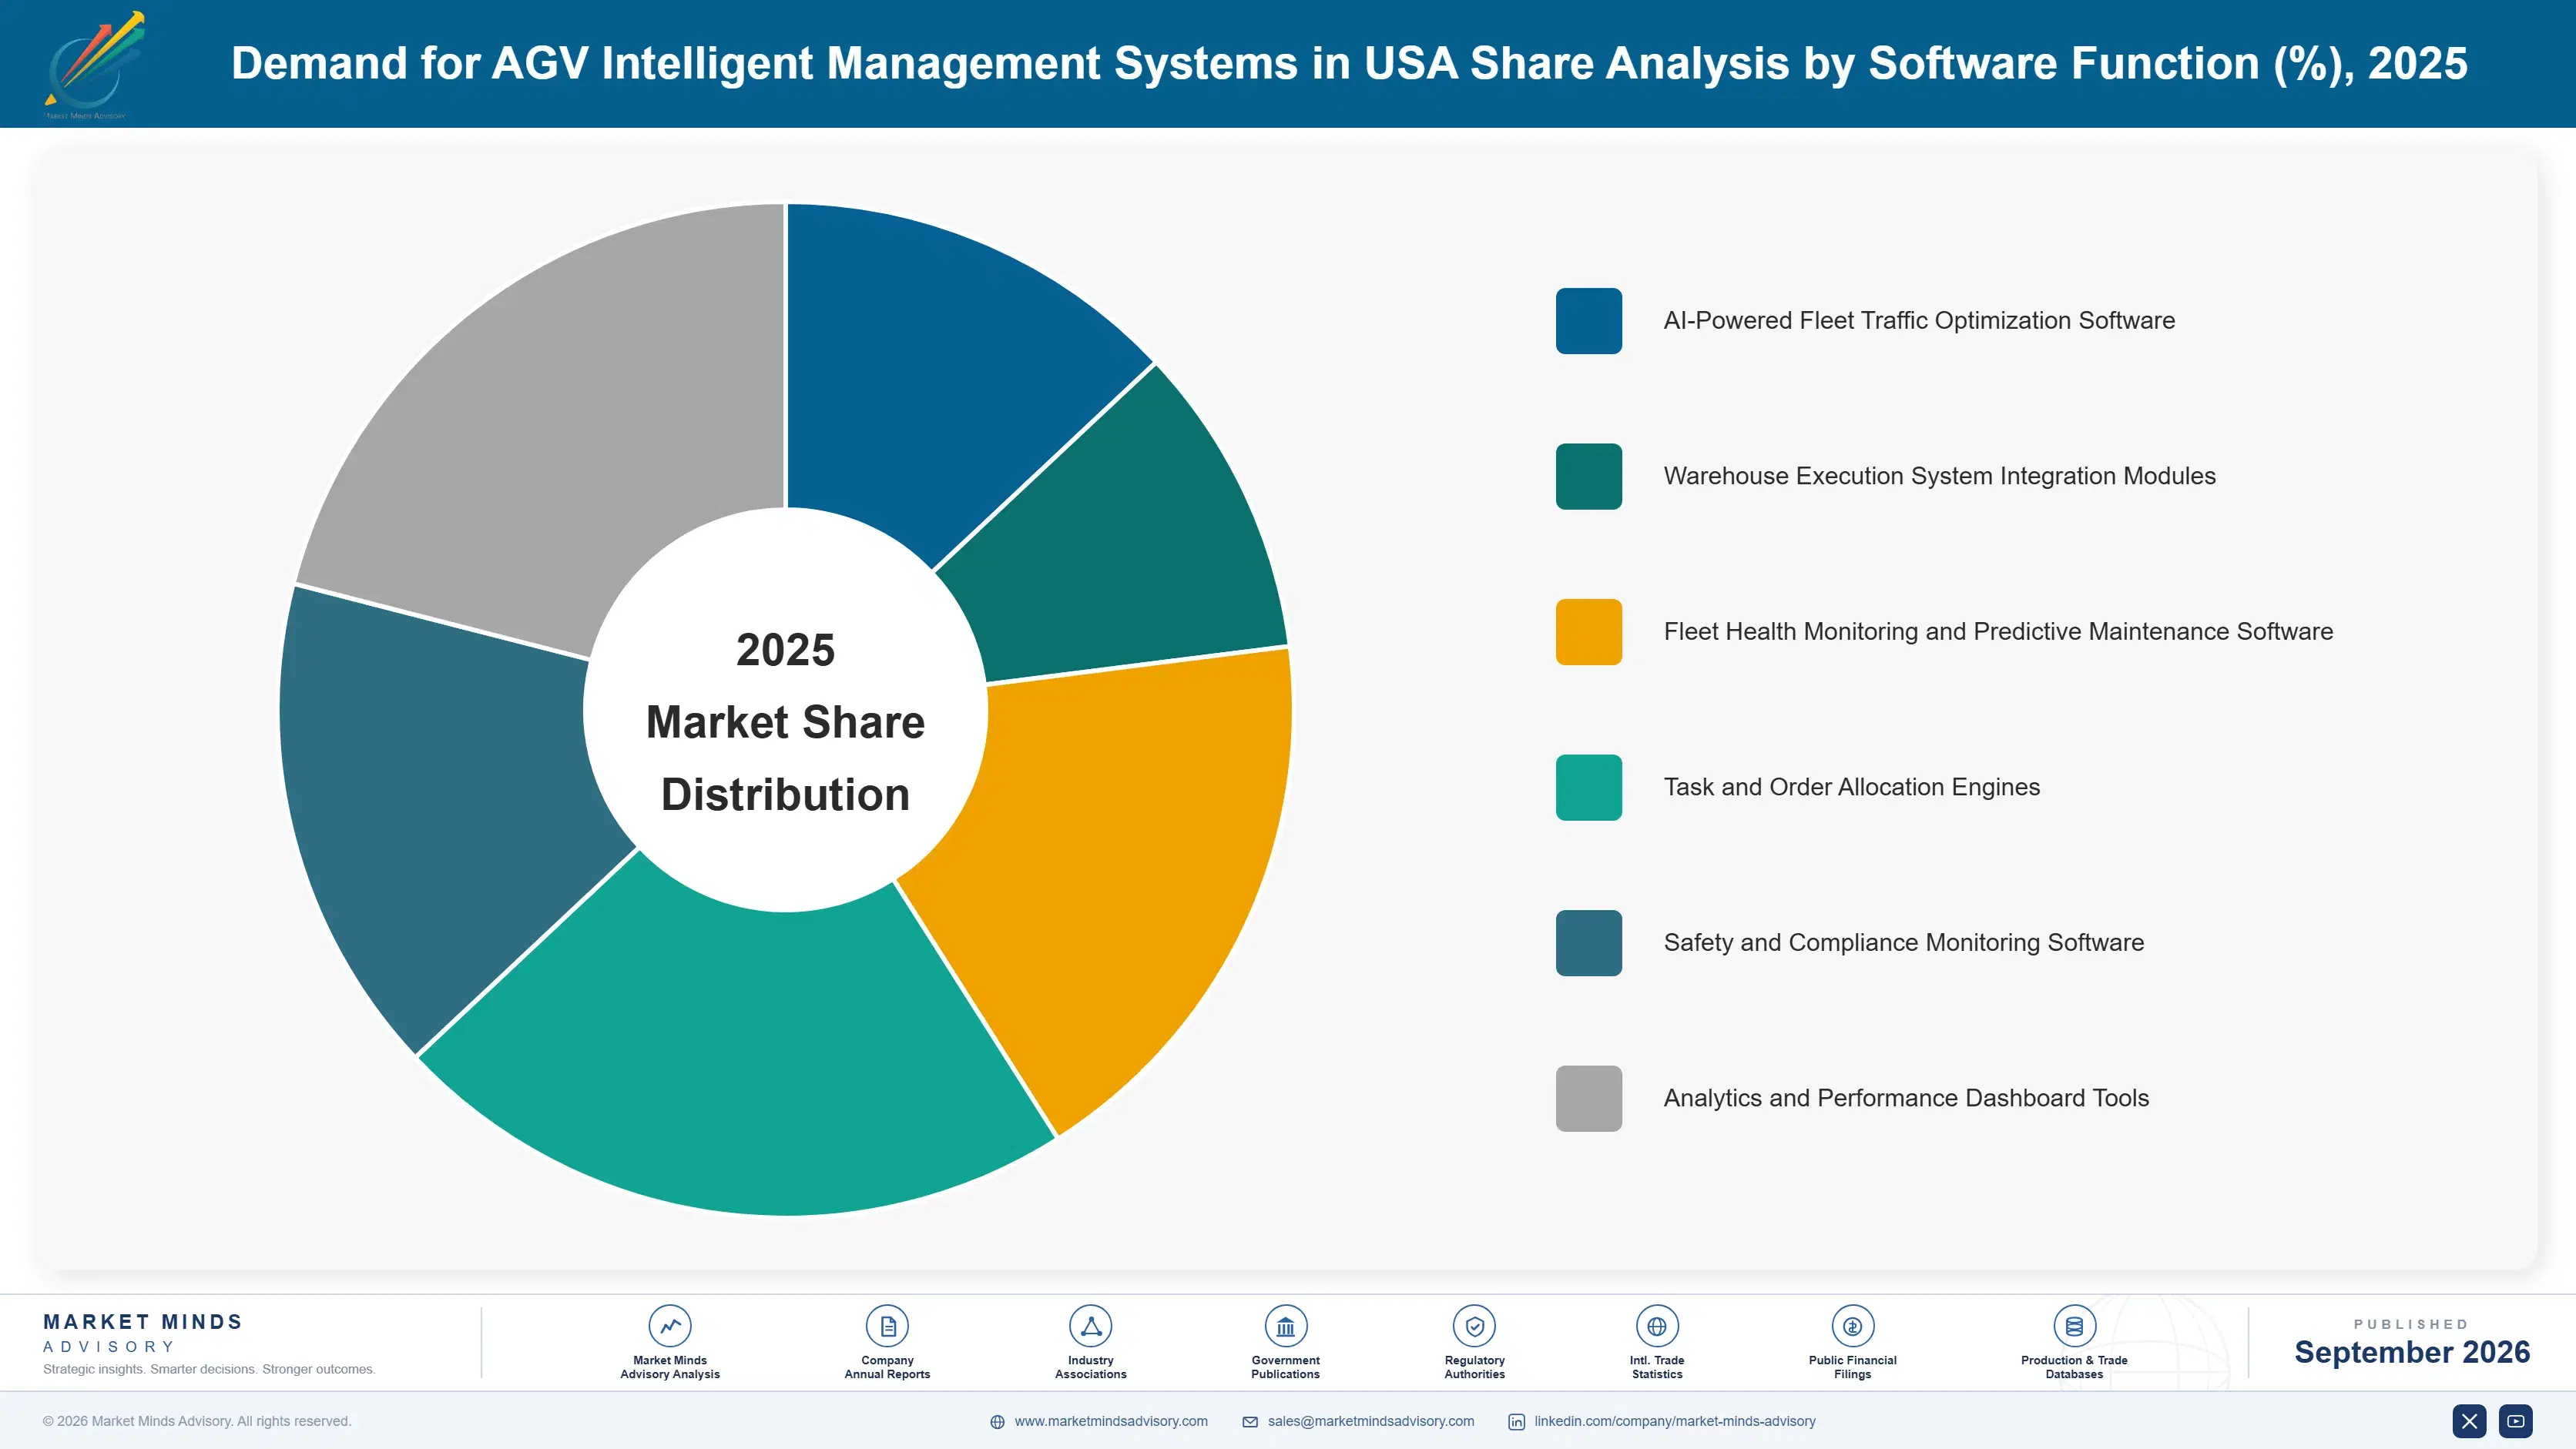Click 'Safety and Compliance Monitoring Software' label
The width and height of the screenshot is (2576, 1449).
pos(1903,943)
